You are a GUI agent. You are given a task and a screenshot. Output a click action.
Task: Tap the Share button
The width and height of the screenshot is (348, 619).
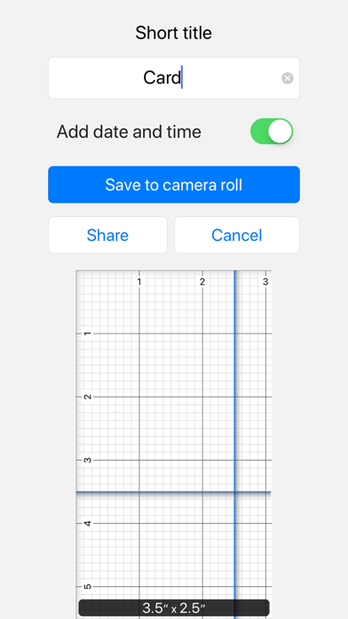click(107, 235)
